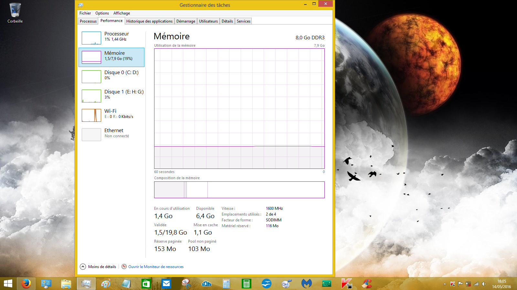Select the Mémoire graph thumbnail
The height and width of the screenshot is (290, 517).
pos(91,57)
